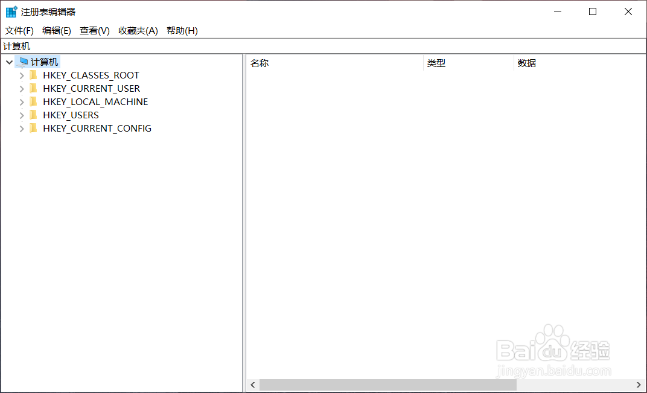The image size is (647, 393).
Task: Select the HKEY_USERS label
Action: (71, 115)
